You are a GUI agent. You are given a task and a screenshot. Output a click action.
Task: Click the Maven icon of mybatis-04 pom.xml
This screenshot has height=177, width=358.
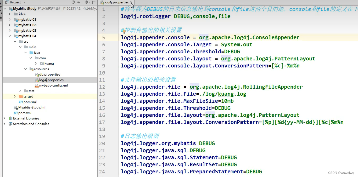21,102
